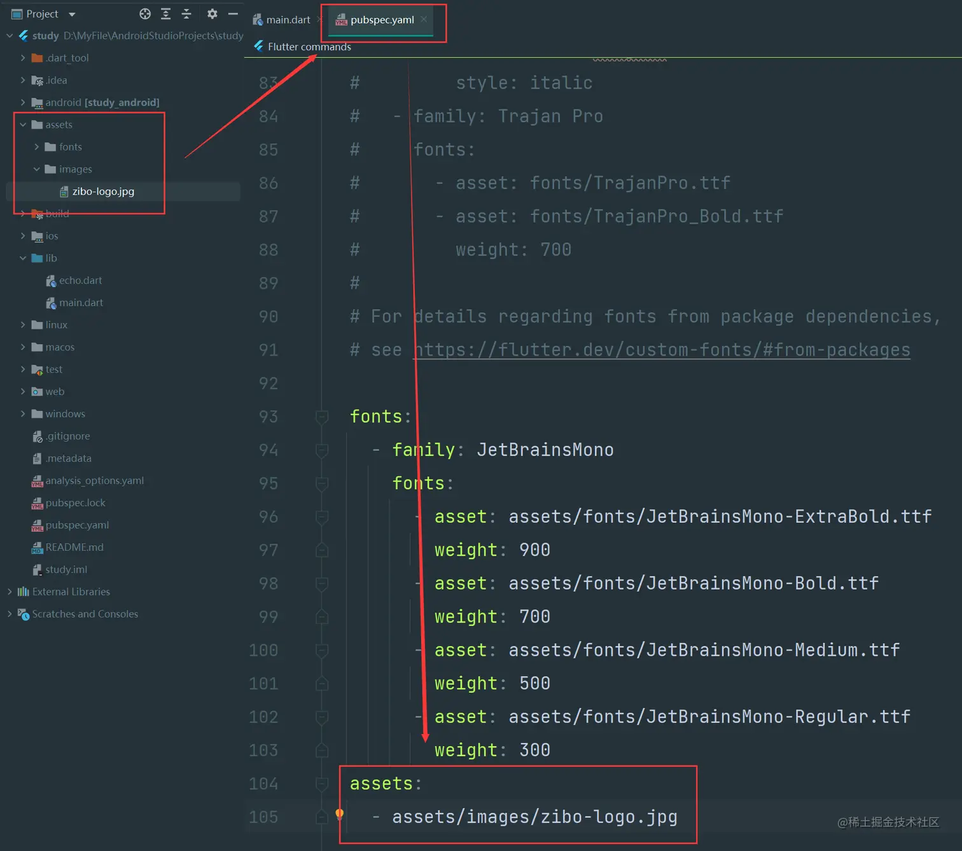Click JetBrainsMono family value
The width and height of the screenshot is (962, 851).
[545, 450]
